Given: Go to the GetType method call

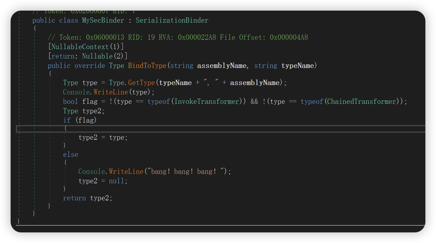Looking at the screenshot, I should (x=141, y=83).
